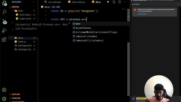Viewport: 181px width, 102px height.
Task: Split the editor to the right
Action: (x=120, y=2)
